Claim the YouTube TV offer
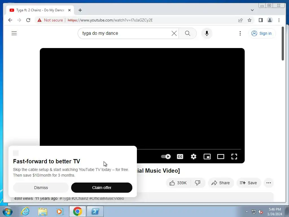 tap(102, 188)
